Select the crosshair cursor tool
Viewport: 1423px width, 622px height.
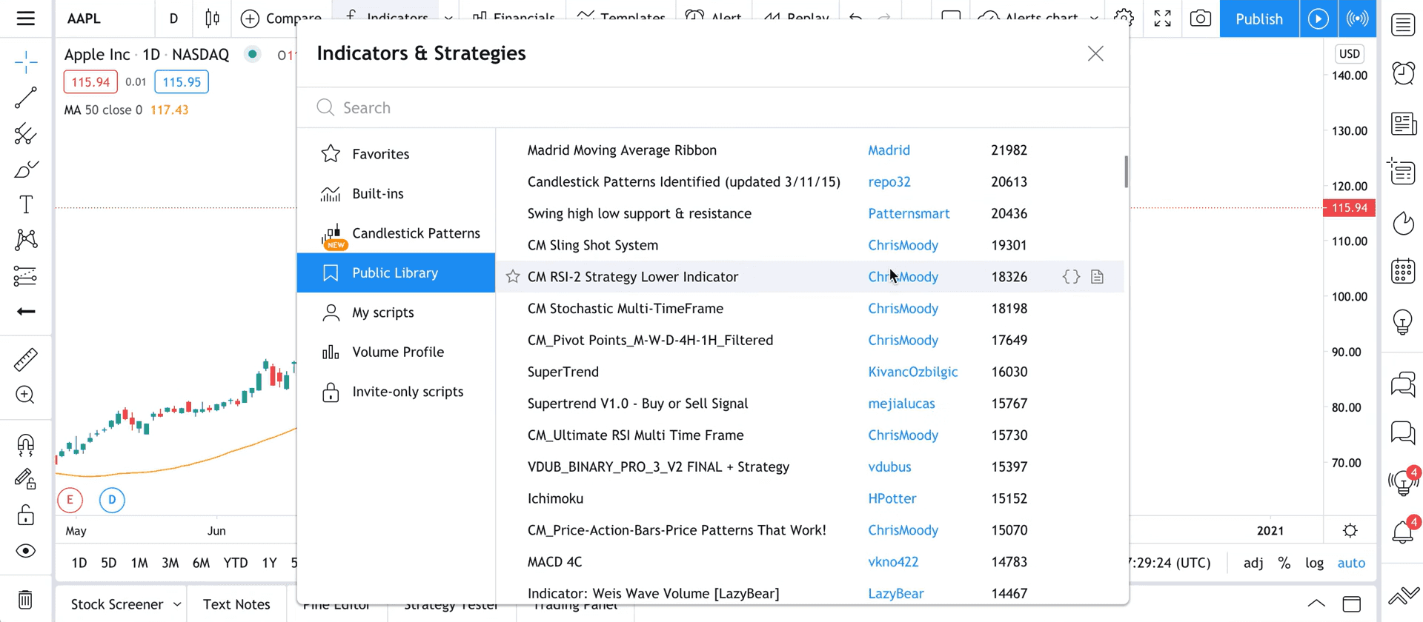26,62
